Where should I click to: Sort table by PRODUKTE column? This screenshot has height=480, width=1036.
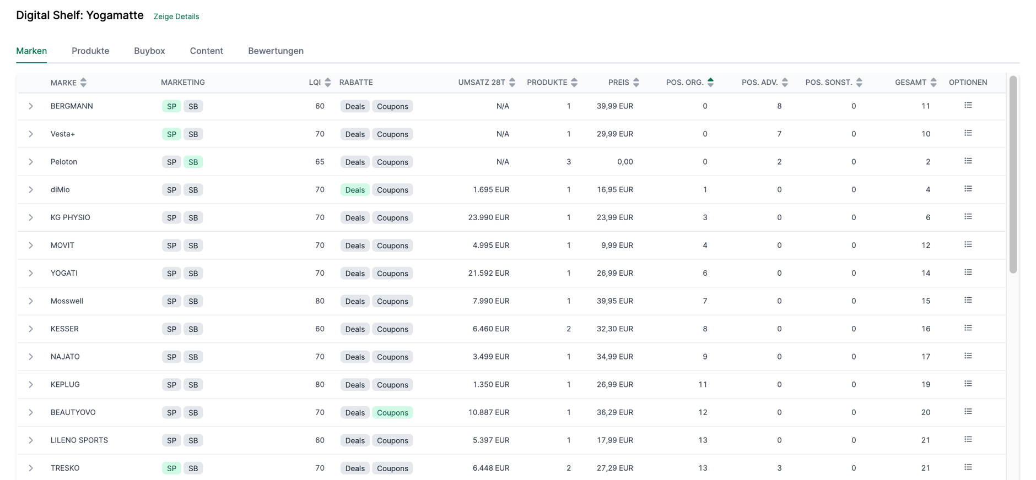coord(574,83)
